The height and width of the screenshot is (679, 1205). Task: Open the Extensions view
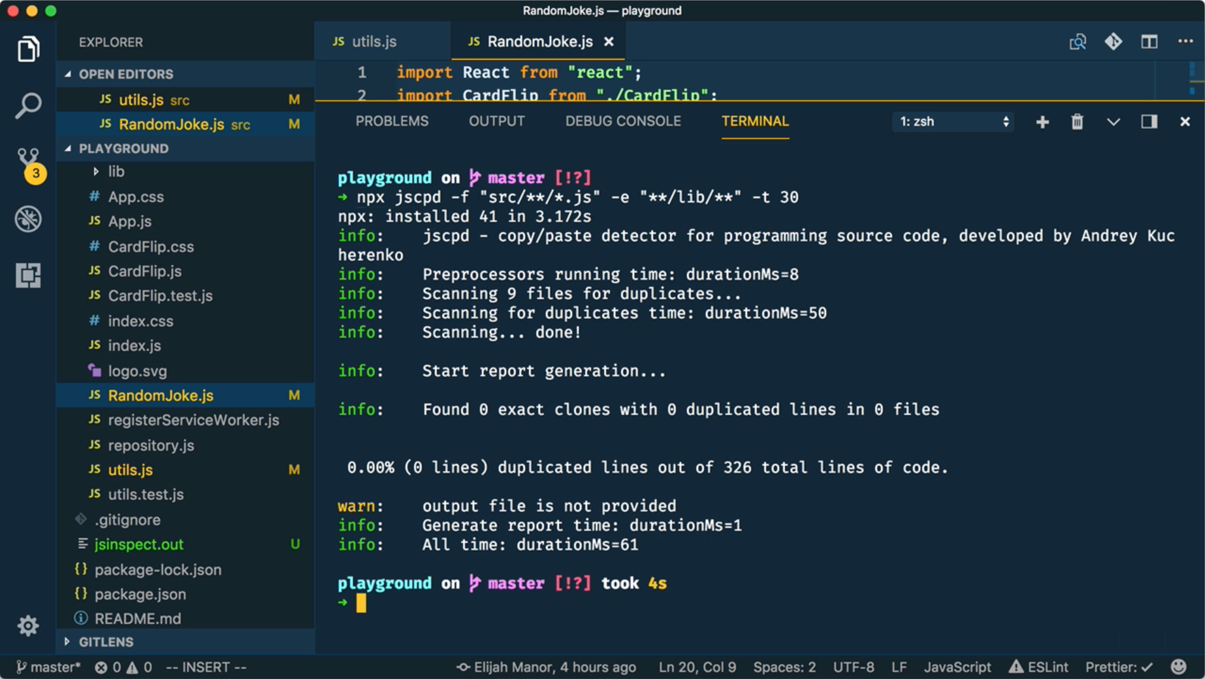pos(28,275)
